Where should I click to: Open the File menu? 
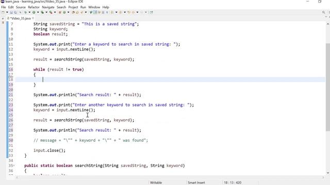point(4,7)
